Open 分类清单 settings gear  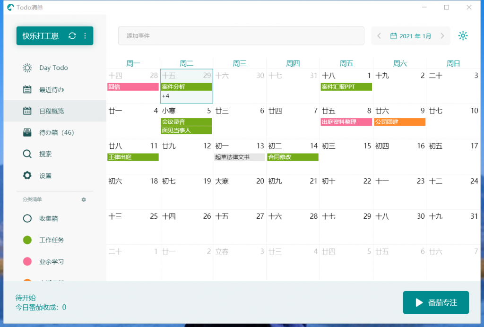coord(84,199)
